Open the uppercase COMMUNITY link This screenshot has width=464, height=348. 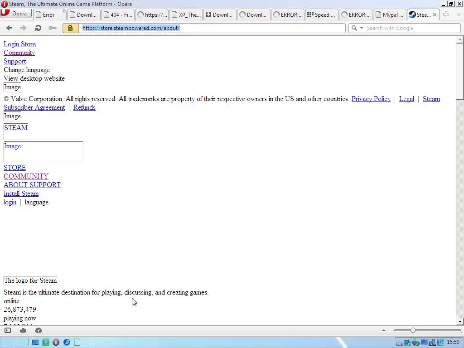[x=26, y=176]
